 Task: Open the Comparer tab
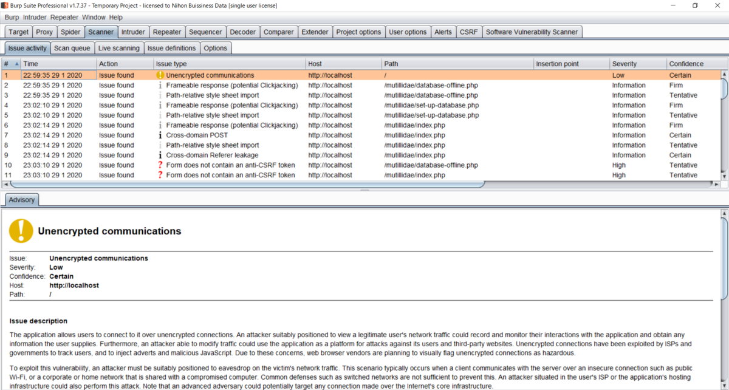pyautogui.click(x=279, y=32)
